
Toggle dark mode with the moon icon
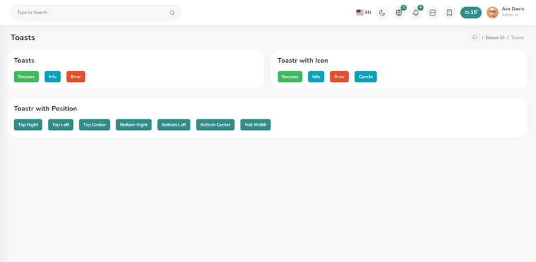(382, 12)
